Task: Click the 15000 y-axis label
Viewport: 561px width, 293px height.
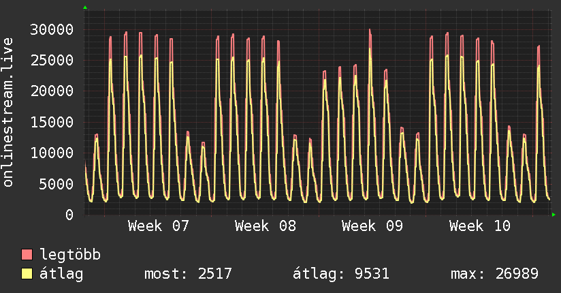Action: tap(52, 122)
